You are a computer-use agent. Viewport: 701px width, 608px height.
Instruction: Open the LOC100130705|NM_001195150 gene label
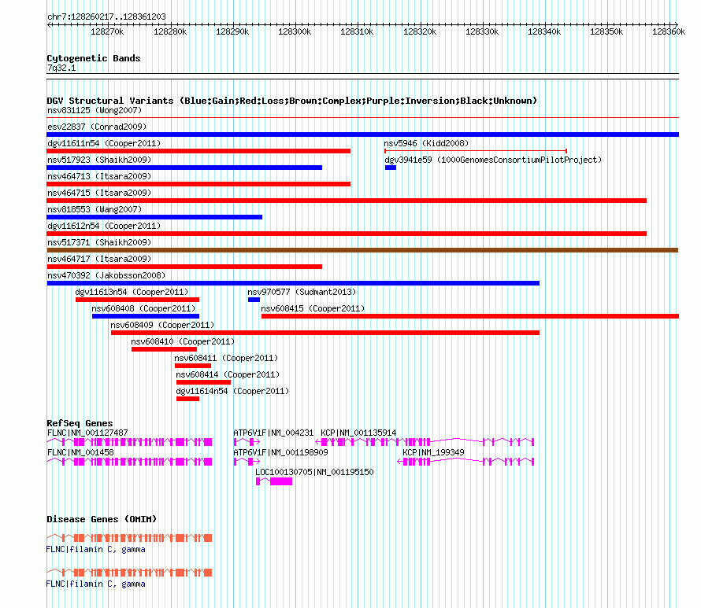(314, 472)
